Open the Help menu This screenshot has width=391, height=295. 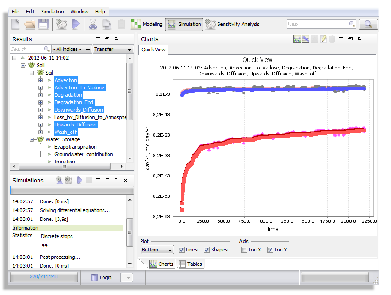[x=100, y=12]
